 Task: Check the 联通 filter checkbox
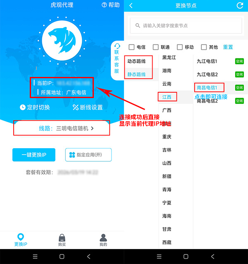(155, 47)
